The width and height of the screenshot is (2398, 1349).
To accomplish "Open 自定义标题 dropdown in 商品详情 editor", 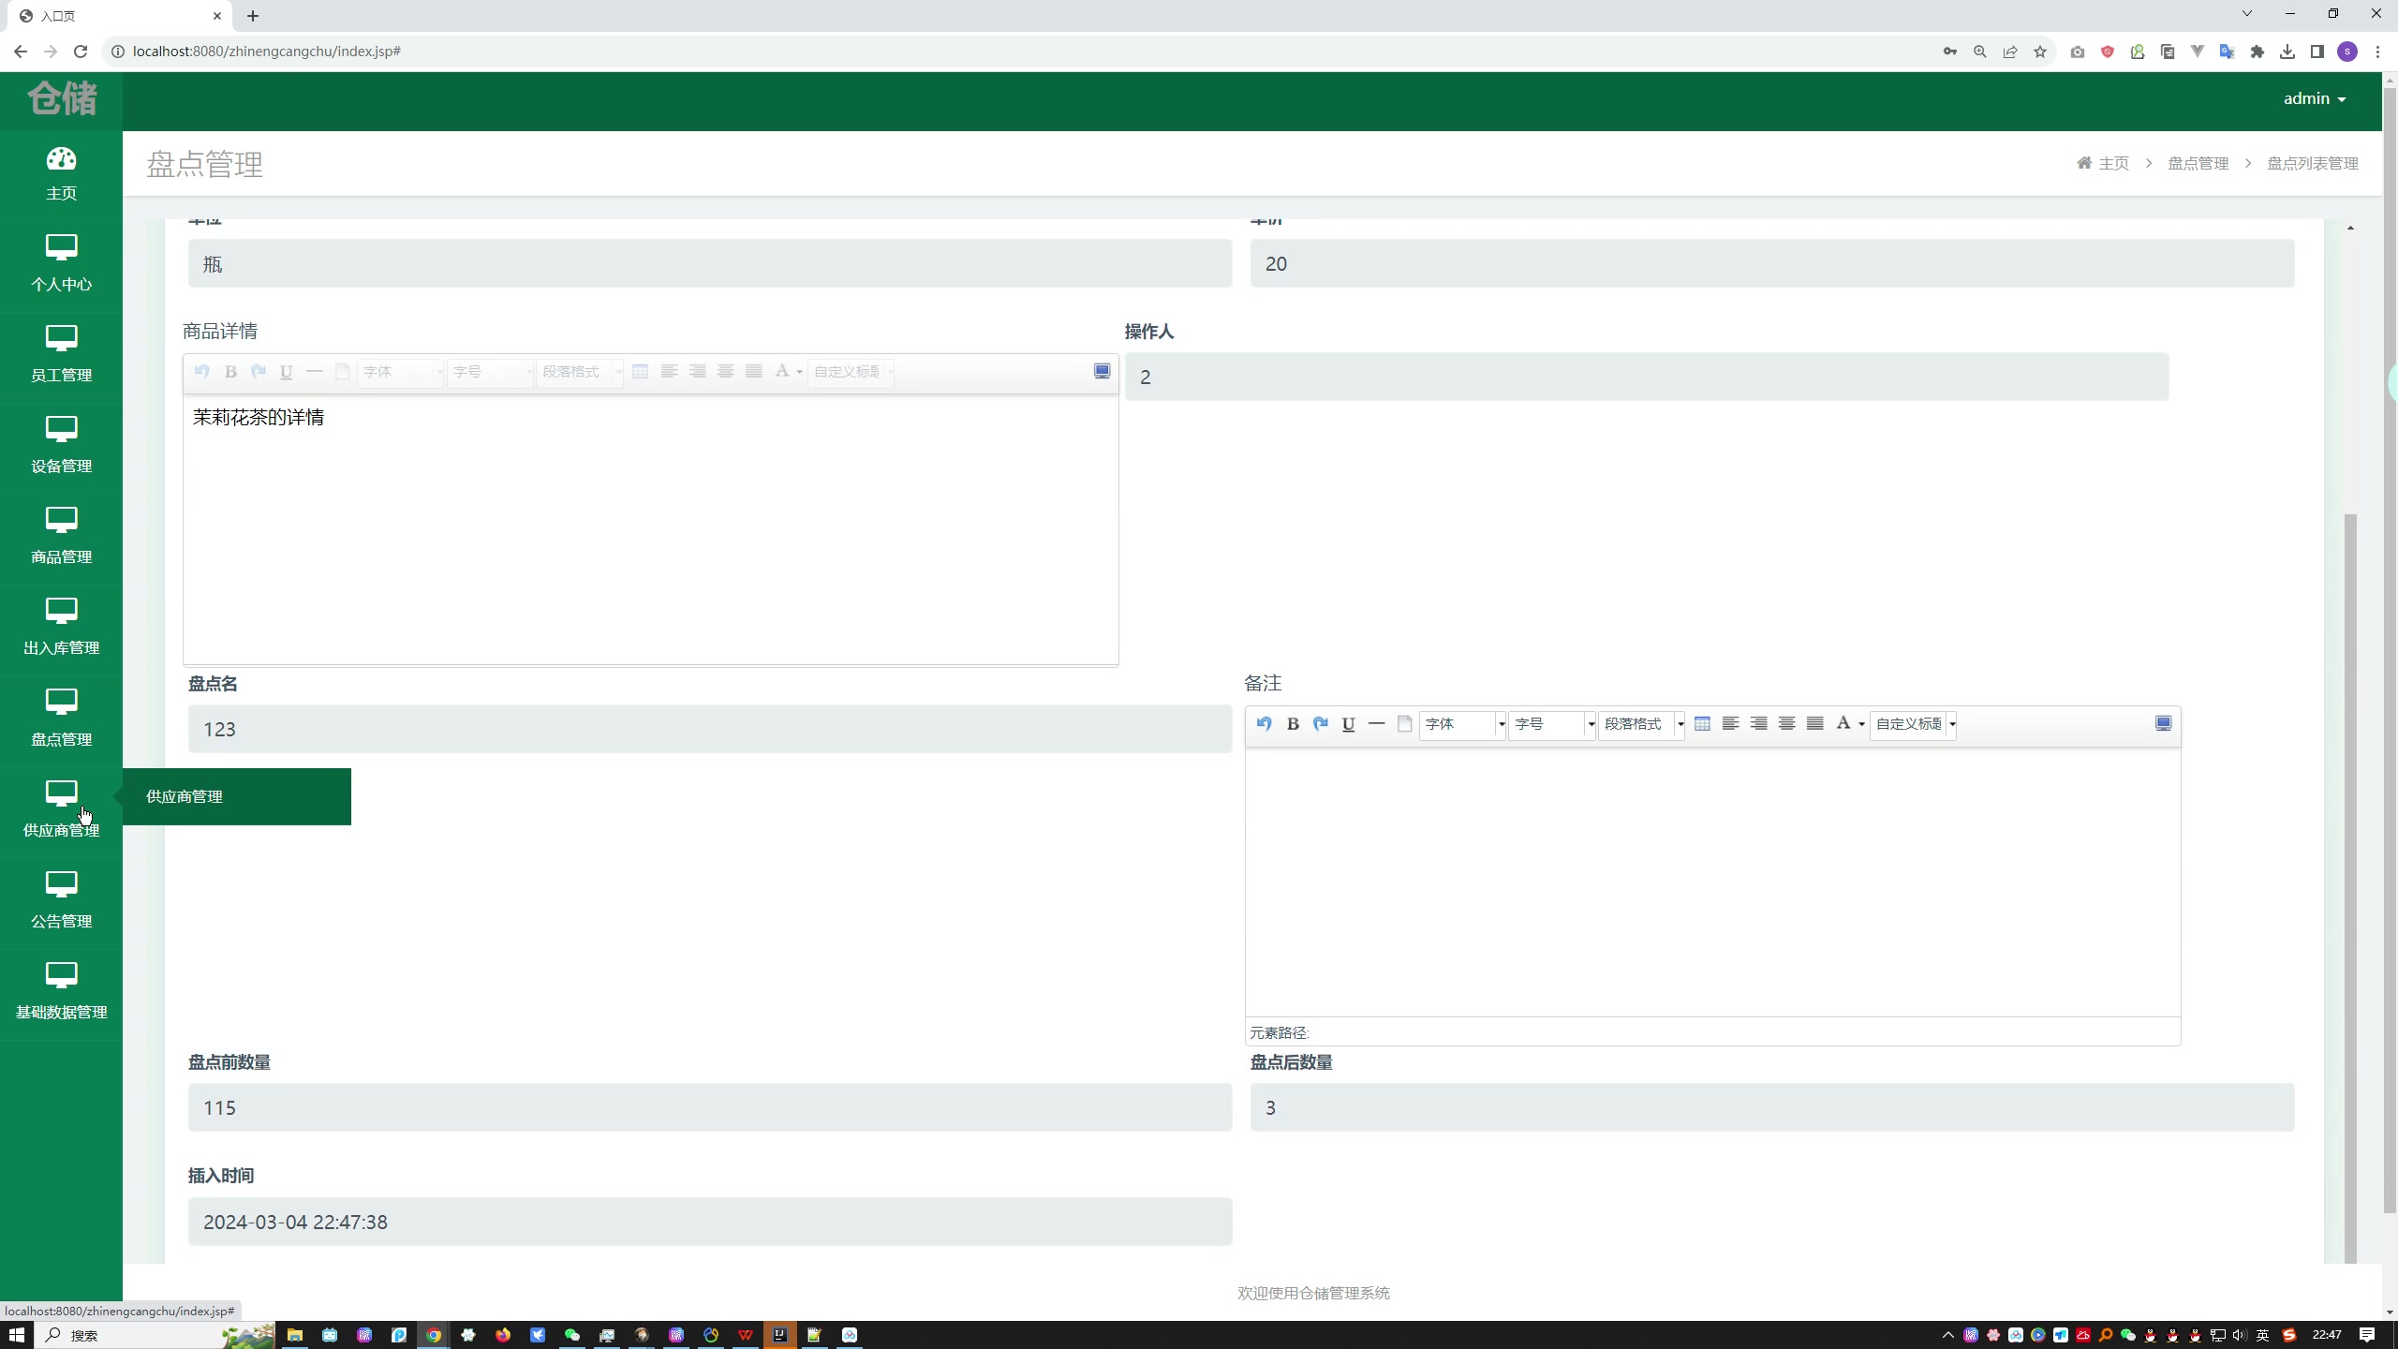I will click(x=851, y=372).
